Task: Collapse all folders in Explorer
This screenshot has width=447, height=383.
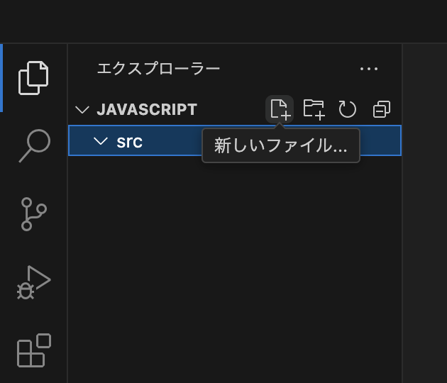Action: pos(381,109)
